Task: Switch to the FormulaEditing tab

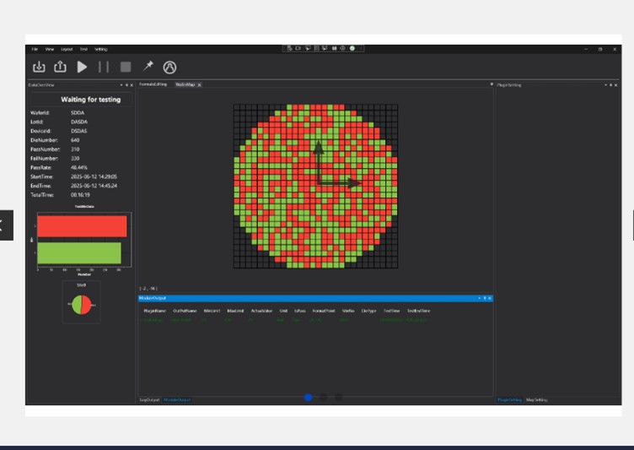Action: (153, 84)
